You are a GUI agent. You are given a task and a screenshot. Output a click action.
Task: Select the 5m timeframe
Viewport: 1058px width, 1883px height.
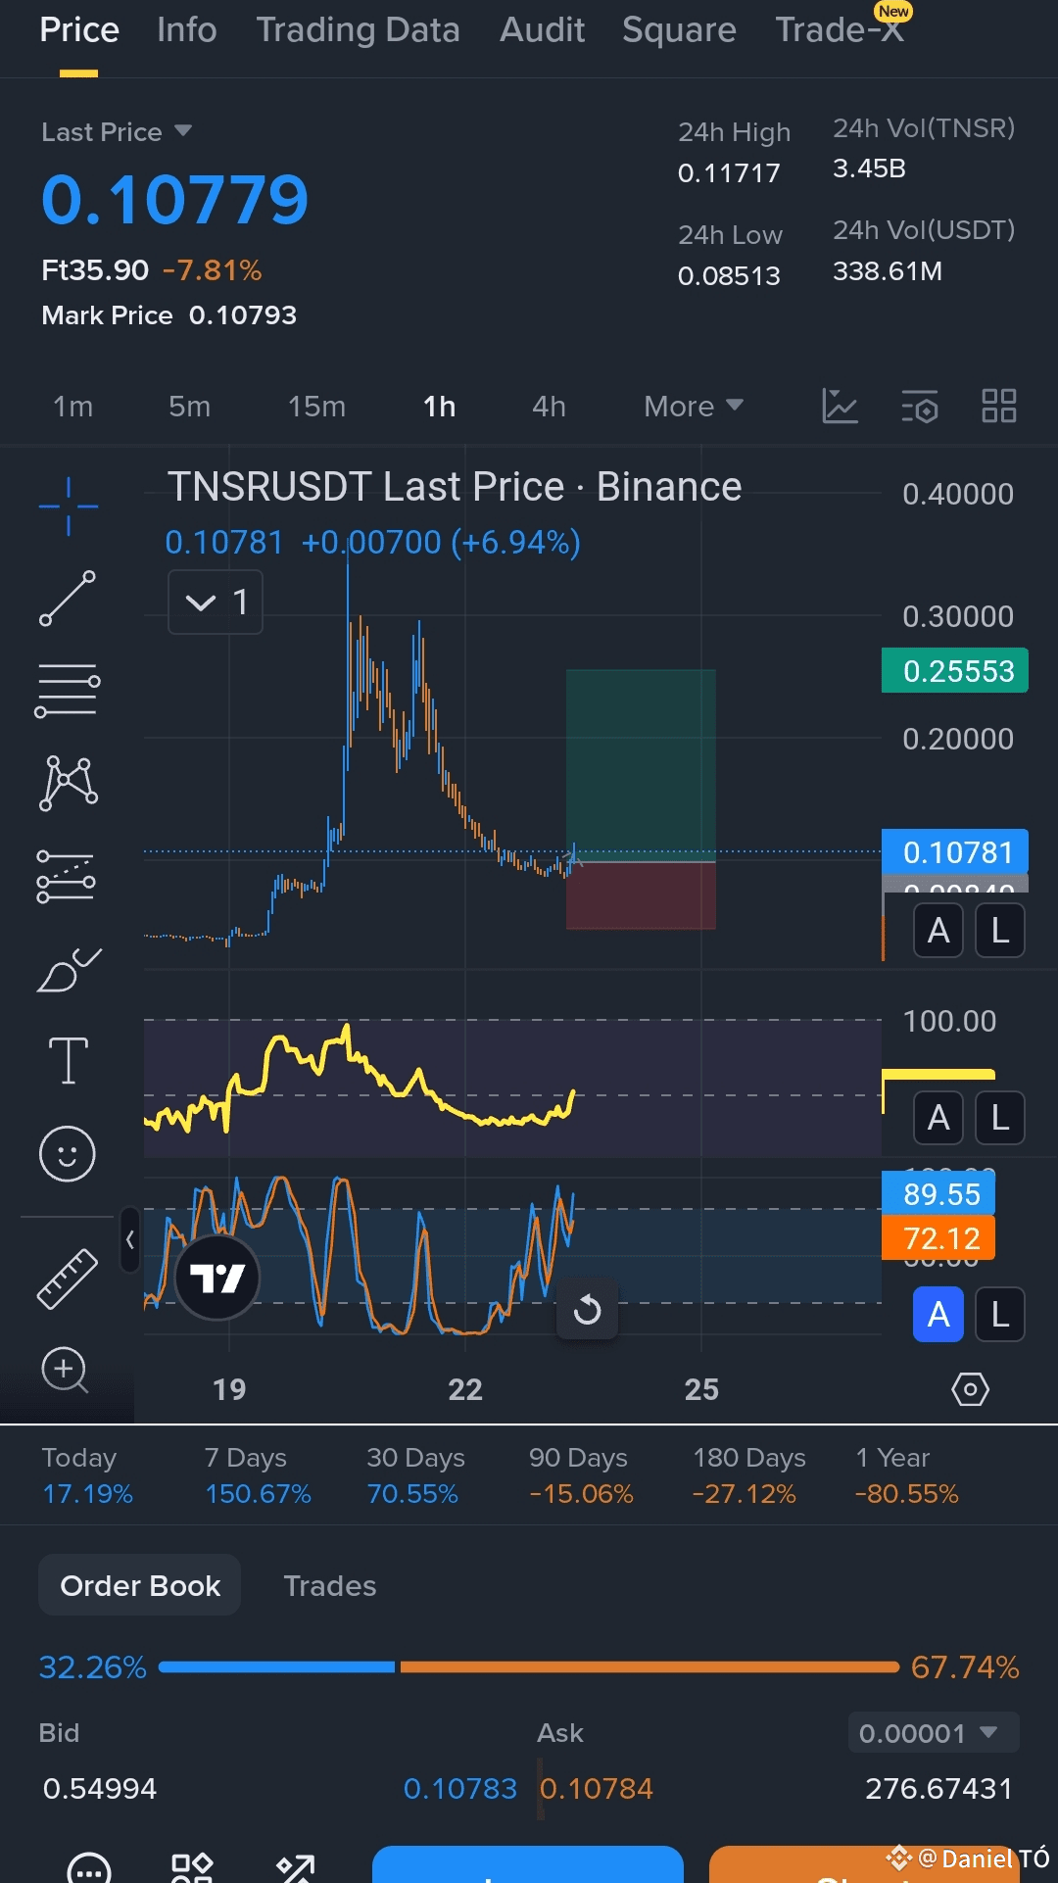pyautogui.click(x=189, y=406)
